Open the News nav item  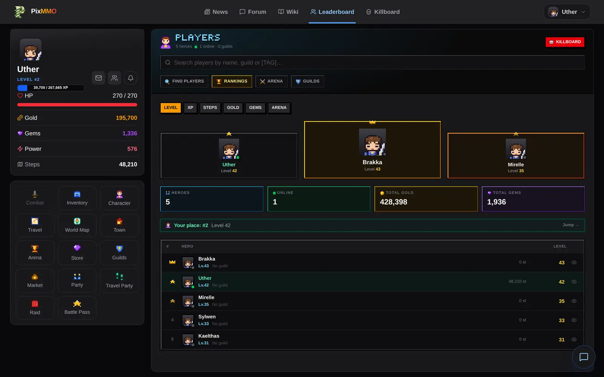pos(216,12)
